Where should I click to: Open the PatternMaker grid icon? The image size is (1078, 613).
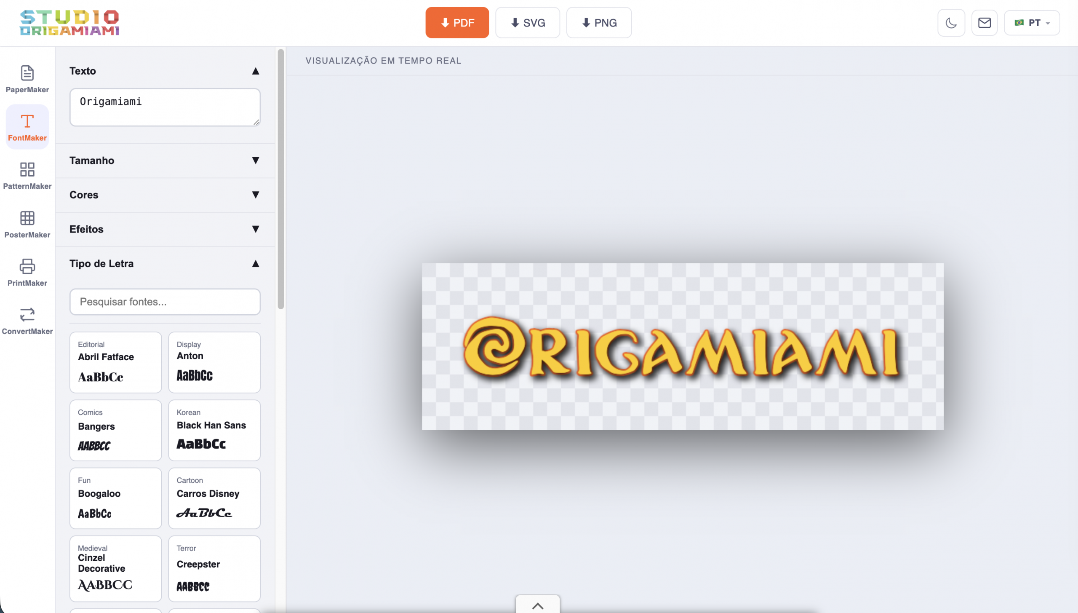pos(27,175)
